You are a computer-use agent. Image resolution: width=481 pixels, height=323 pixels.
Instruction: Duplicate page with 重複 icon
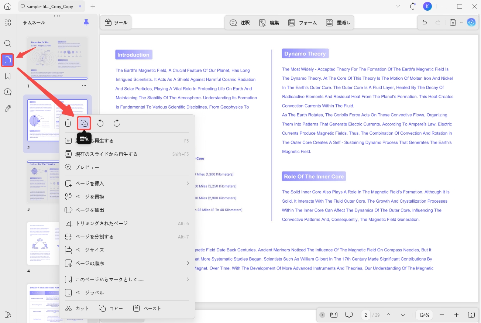click(x=84, y=123)
